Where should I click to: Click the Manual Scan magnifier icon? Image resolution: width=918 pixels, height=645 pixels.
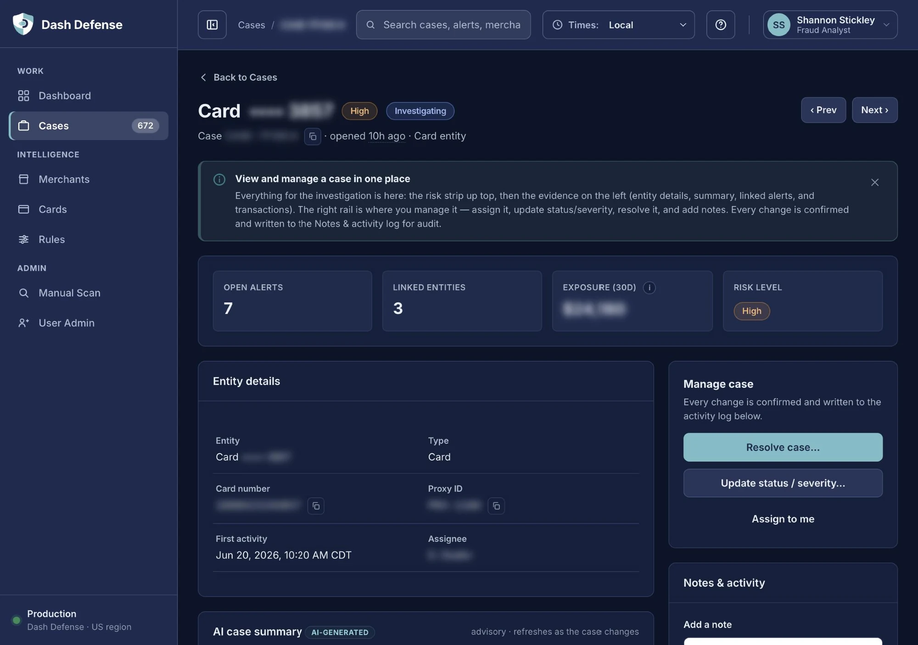click(23, 293)
